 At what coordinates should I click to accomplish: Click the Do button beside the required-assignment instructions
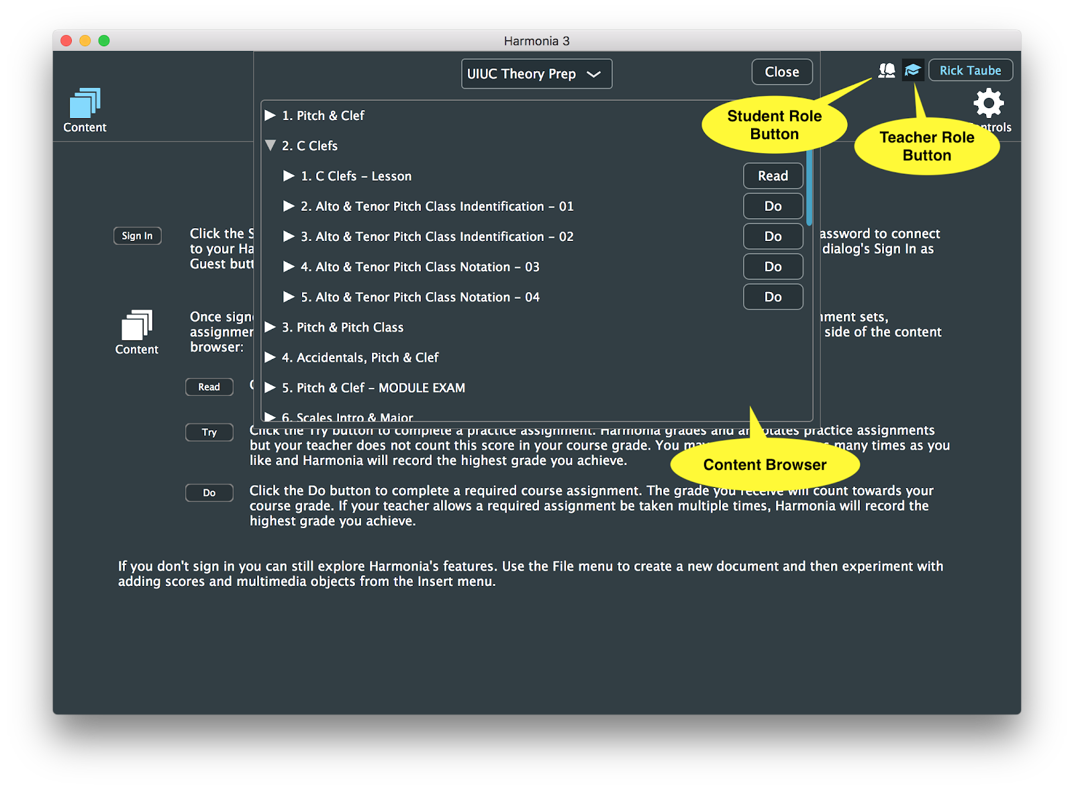pyautogui.click(x=209, y=493)
